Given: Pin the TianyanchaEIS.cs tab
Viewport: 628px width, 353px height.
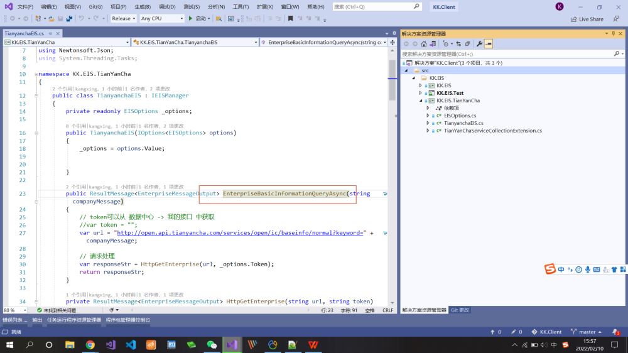Looking at the screenshot, I should click(50, 34).
